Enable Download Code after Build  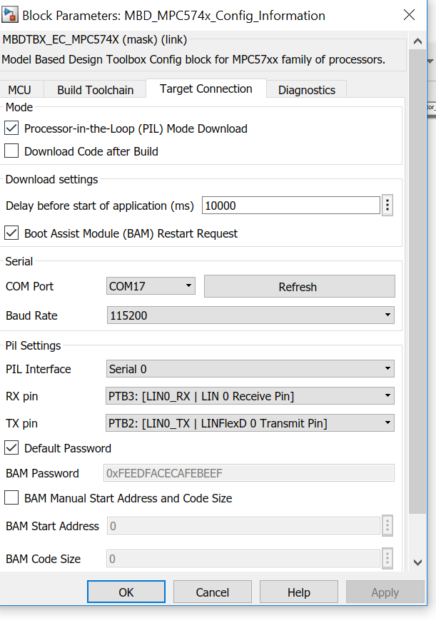[11, 151]
